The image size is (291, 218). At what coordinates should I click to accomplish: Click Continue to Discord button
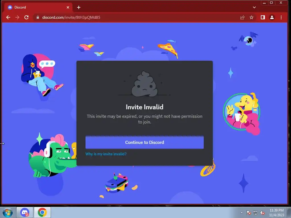point(145,142)
